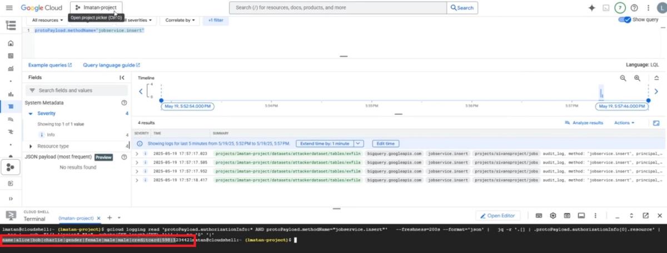Screen dimensions: 667x253
Task: Zoom in the timeline histogram
Action: click(637, 79)
